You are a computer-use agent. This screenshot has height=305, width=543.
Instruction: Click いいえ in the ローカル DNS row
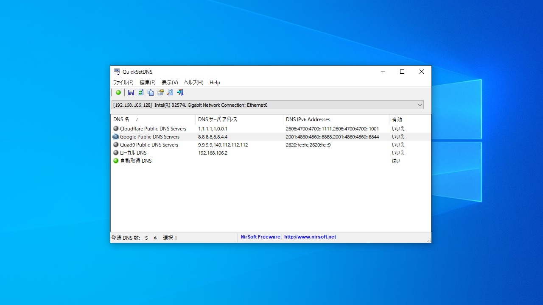(398, 152)
